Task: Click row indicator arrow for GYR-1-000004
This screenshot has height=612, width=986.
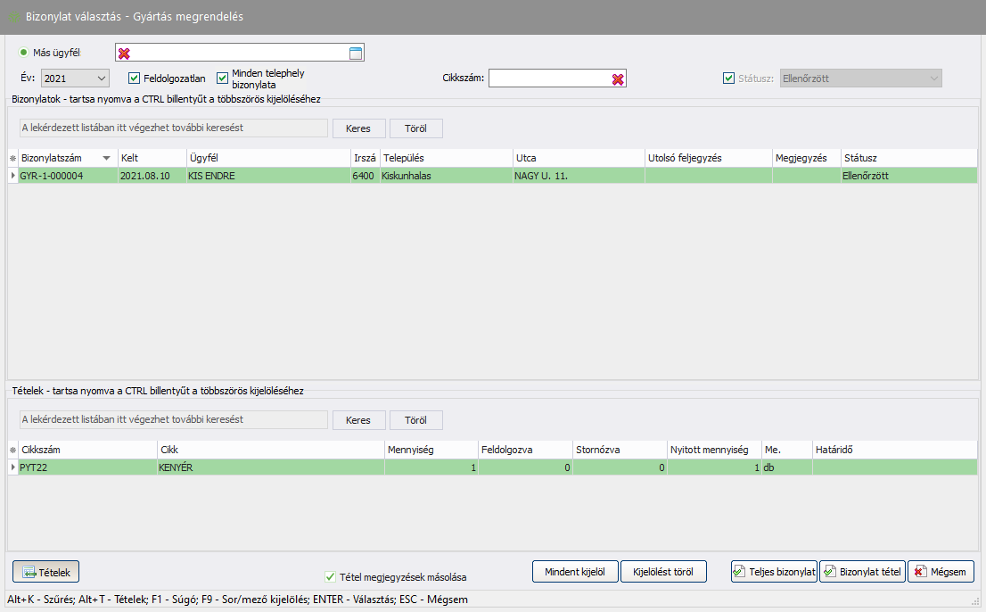Action: [12, 176]
